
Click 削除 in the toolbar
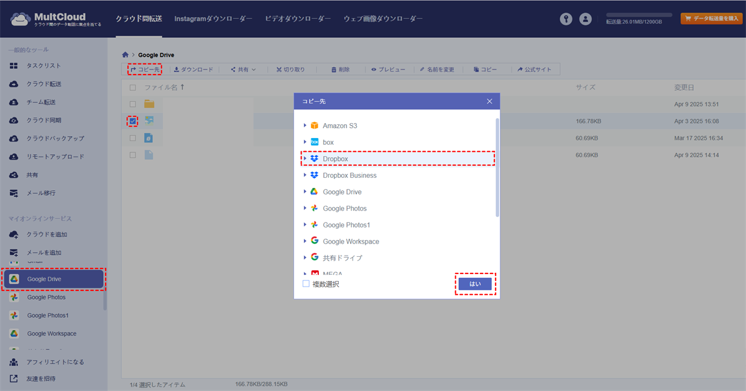(340, 70)
